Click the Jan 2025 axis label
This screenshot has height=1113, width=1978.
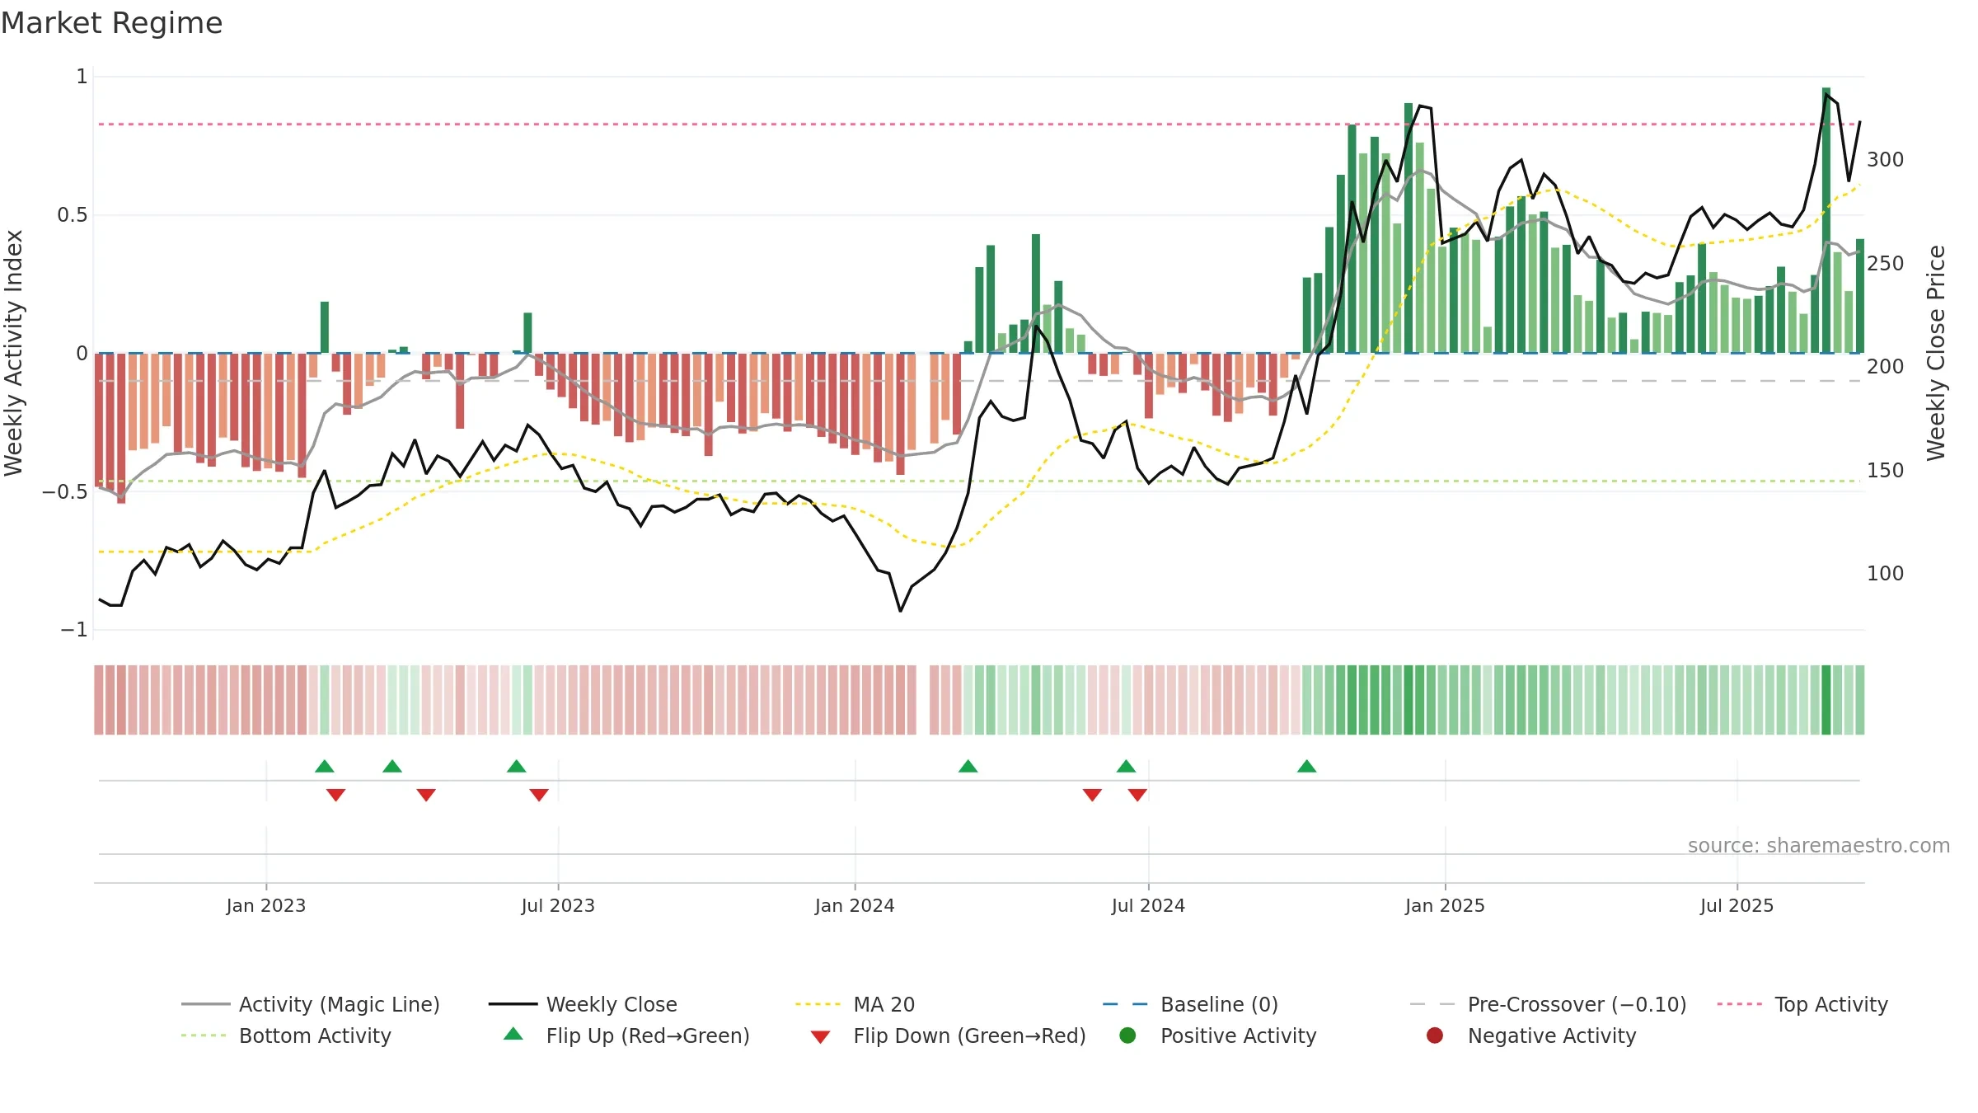1445,905
